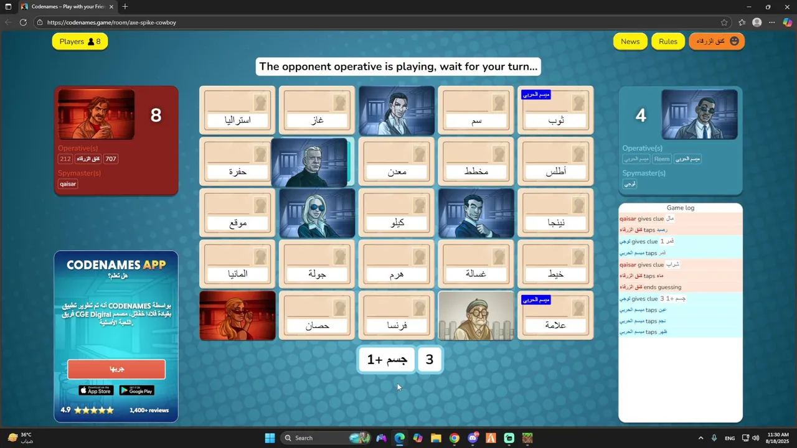Open Discord from the taskbar
The image size is (797, 448).
point(473,438)
